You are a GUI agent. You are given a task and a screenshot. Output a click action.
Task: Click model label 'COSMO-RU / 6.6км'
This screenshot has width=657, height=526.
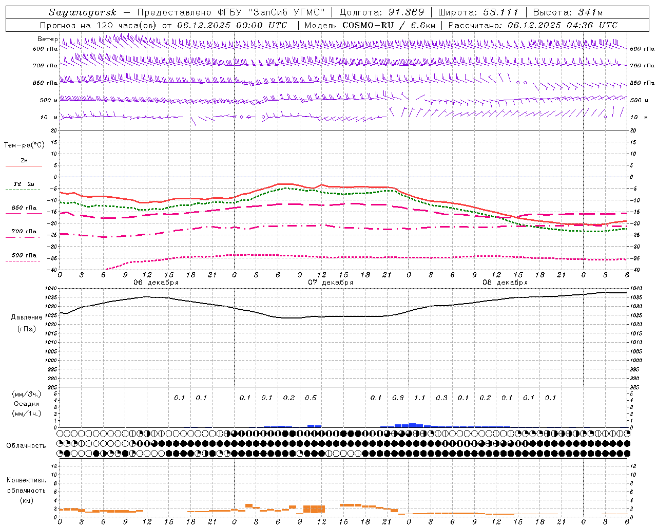tap(370, 25)
